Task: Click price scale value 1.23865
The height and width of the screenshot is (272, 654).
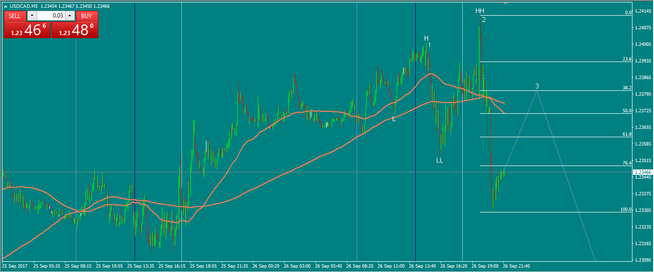Action: point(643,78)
